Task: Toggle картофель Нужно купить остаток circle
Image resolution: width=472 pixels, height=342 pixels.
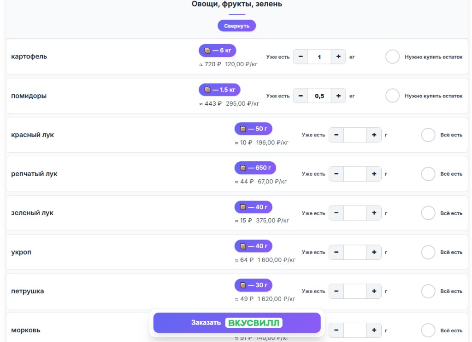Action: point(393,57)
